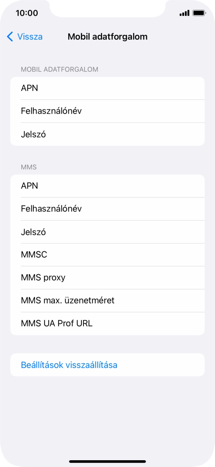Select Felhasználónév under MMS
The width and height of the screenshot is (215, 467).
pyautogui.click(x=107, y=209)
